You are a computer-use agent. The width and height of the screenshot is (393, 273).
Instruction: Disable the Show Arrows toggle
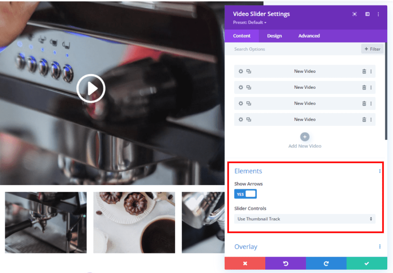tap(245, 194)
